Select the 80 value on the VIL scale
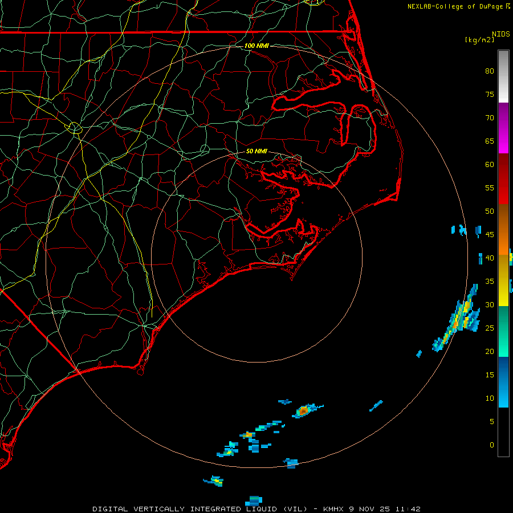The width and height of the screenshot is (513, 513). (x=490, y=71)
